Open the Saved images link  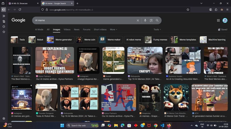tap(223, 29)
